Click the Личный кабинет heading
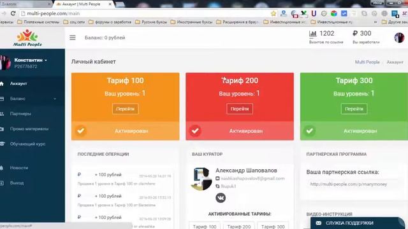Screen dimensions: 408x229 click(x=94, y=62)
